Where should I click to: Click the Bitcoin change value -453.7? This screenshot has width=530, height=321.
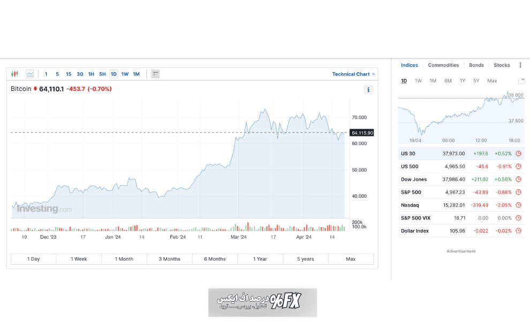pyautogui.click(x=75, y=89)
